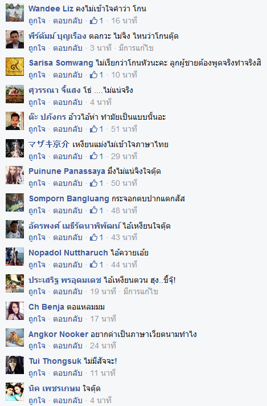Open Sarisa Somwang profile name link
The image size is (267, 406).
click(61, 63)
